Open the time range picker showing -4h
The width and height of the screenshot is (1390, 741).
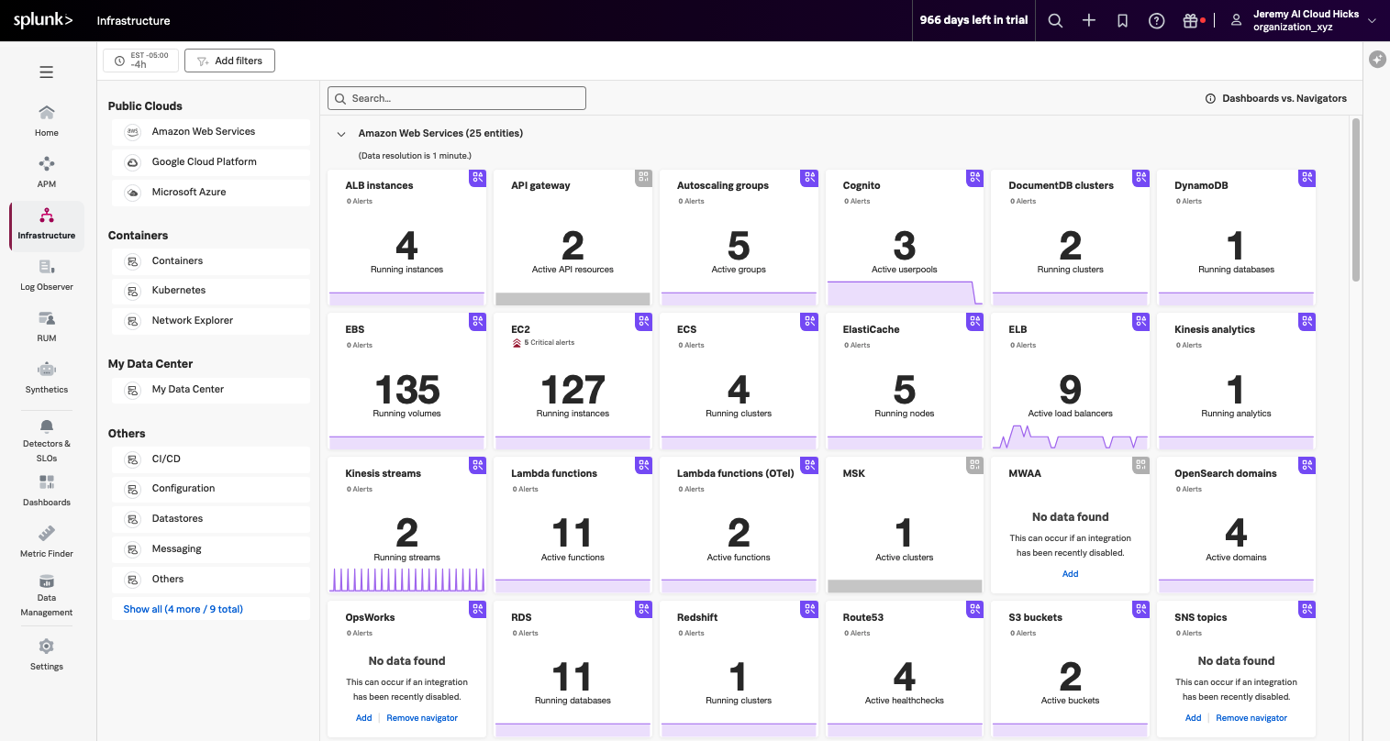click(x=139, y=60)
